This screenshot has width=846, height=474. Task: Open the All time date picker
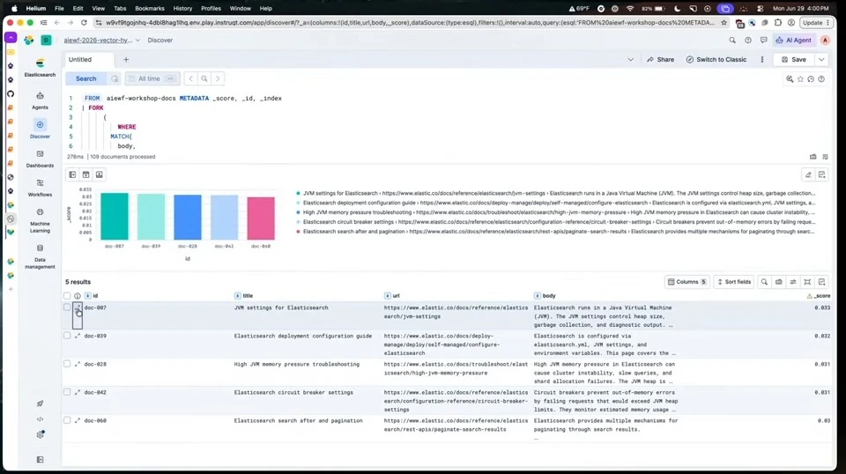(152, 78)
